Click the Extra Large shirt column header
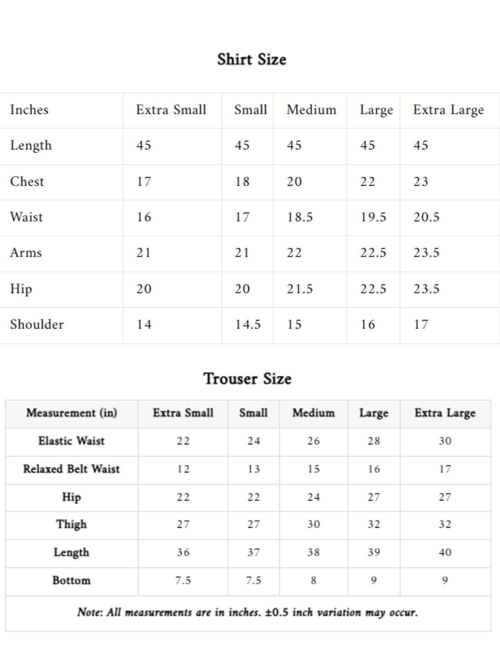The height and width of the screenshot is (667, 500). coord(448,110)
